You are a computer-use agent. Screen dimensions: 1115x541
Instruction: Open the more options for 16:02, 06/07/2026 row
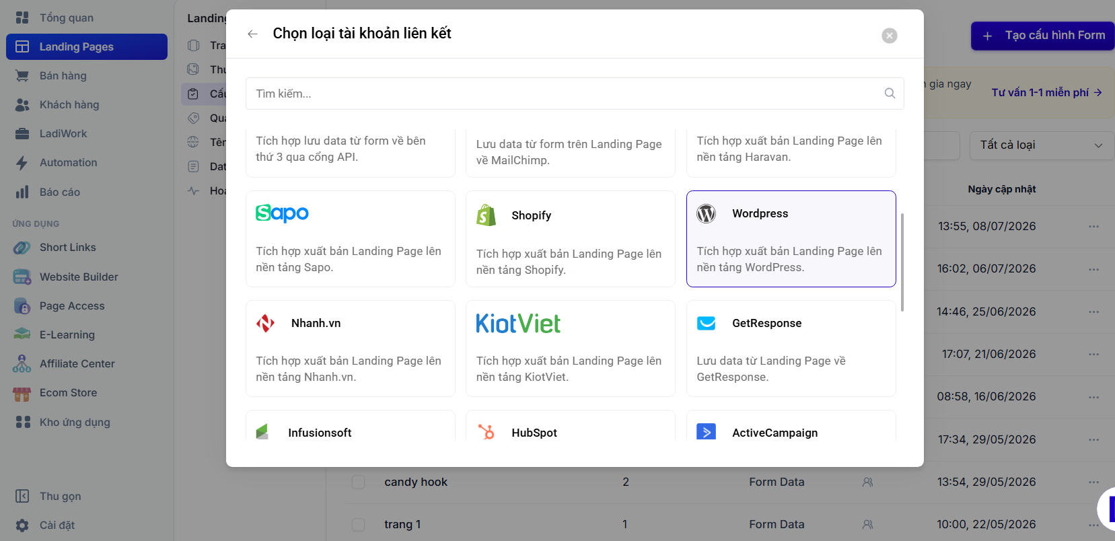point(1094,268)
